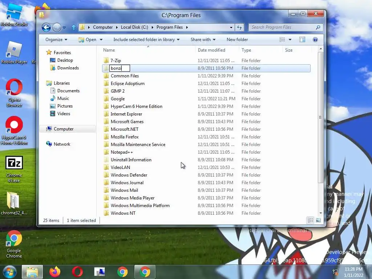The width and height of the screenshot is (372, 279).
Task: Select Roblox Studio desktop icon
Action: pos(14,15)
